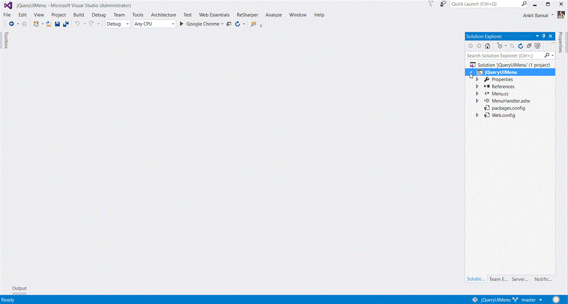Screen dimensions: 568x304
Task: Open the Build menu
Action: [x=78, y=15]
